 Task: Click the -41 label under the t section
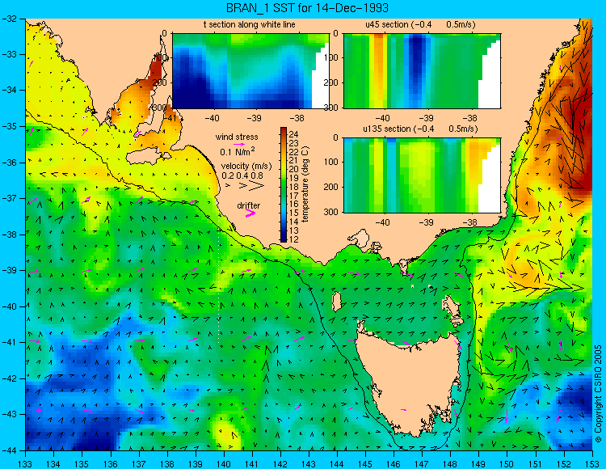[x=170, y=117]
